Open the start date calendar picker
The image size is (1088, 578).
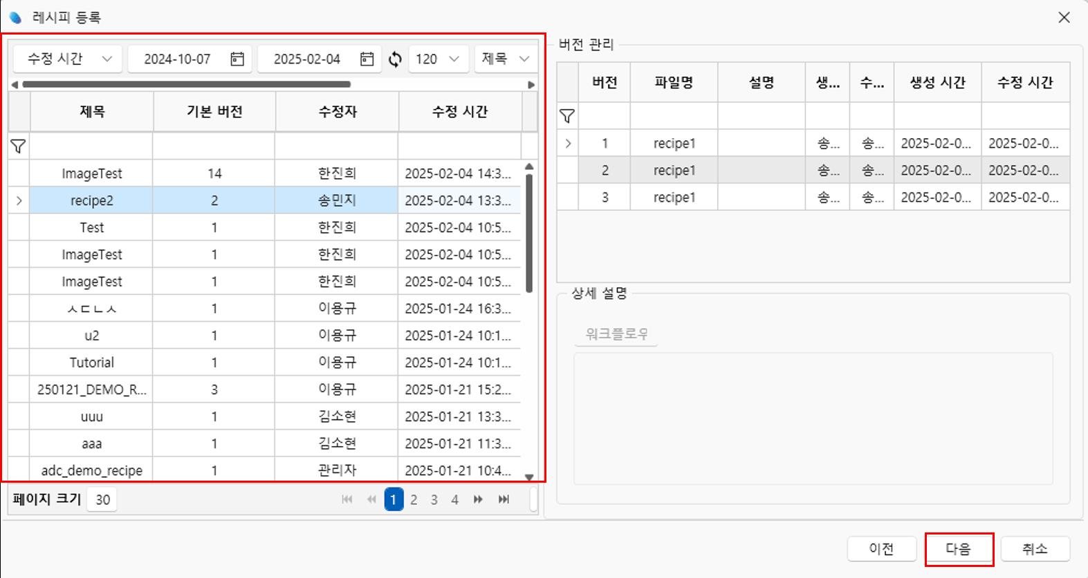tap(237, 59)
